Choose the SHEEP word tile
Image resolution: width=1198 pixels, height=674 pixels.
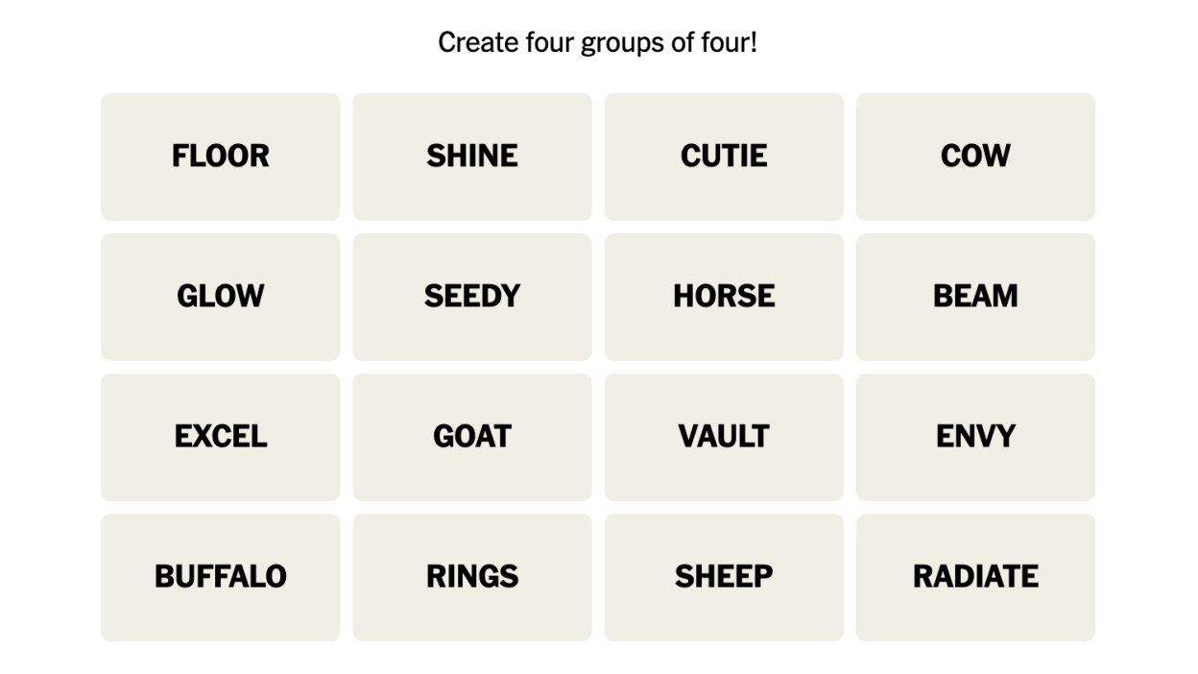click(724, 577)
